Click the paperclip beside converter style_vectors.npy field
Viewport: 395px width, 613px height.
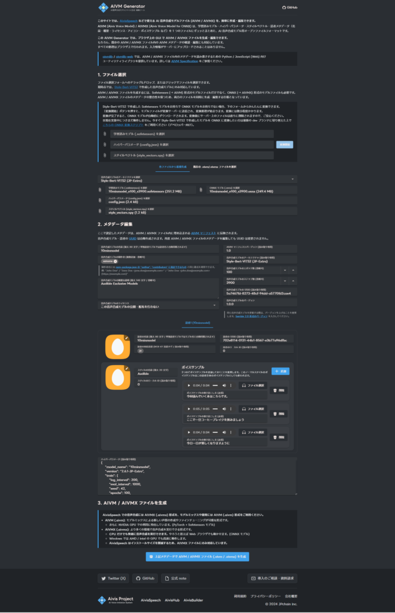[x=105, y=155]
